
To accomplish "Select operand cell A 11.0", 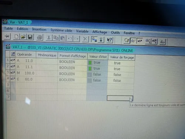I will click(x=26, y=61).
